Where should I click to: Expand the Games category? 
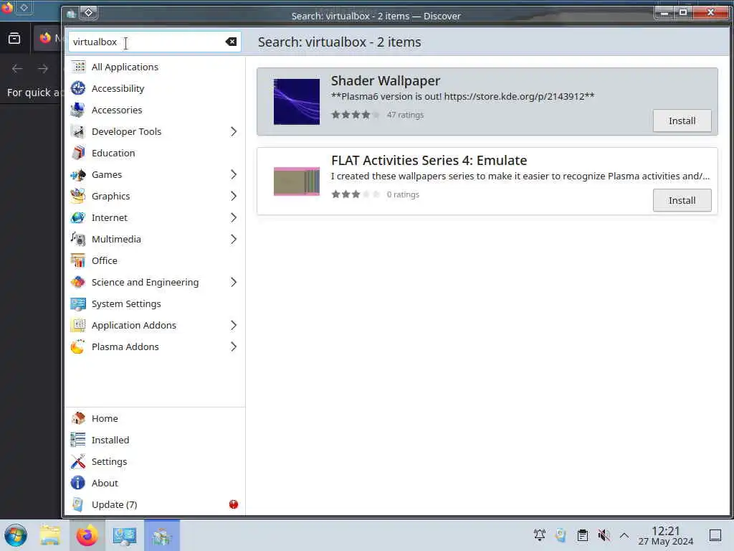pos(234,175)
